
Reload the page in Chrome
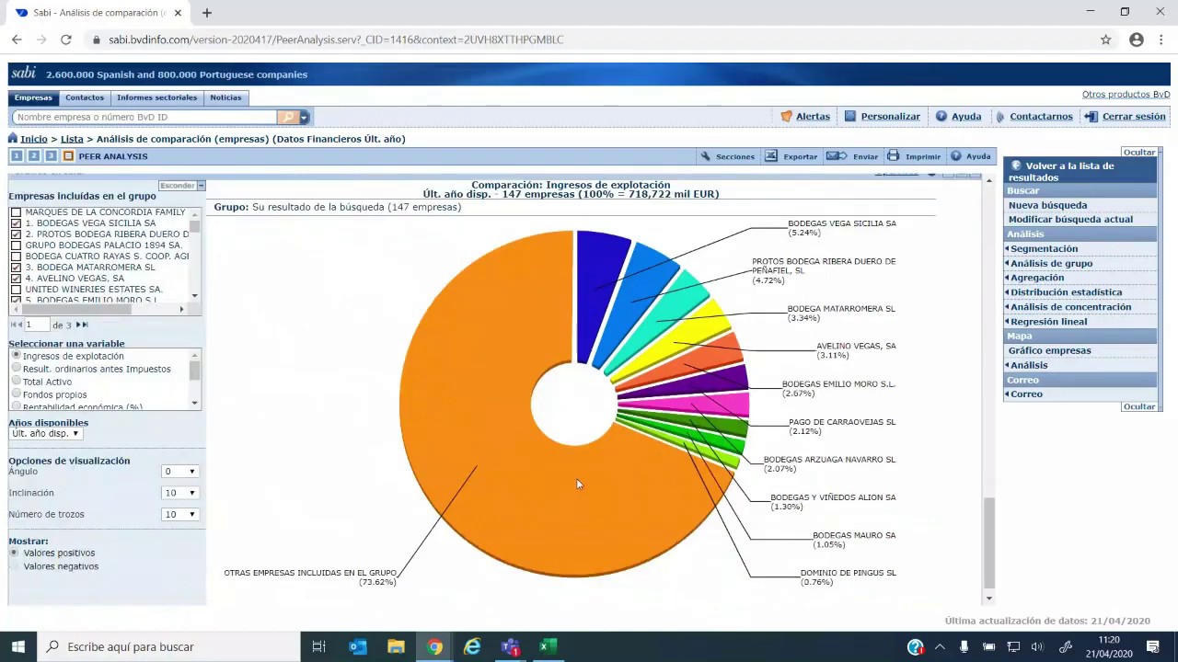[x=66, y=40]
